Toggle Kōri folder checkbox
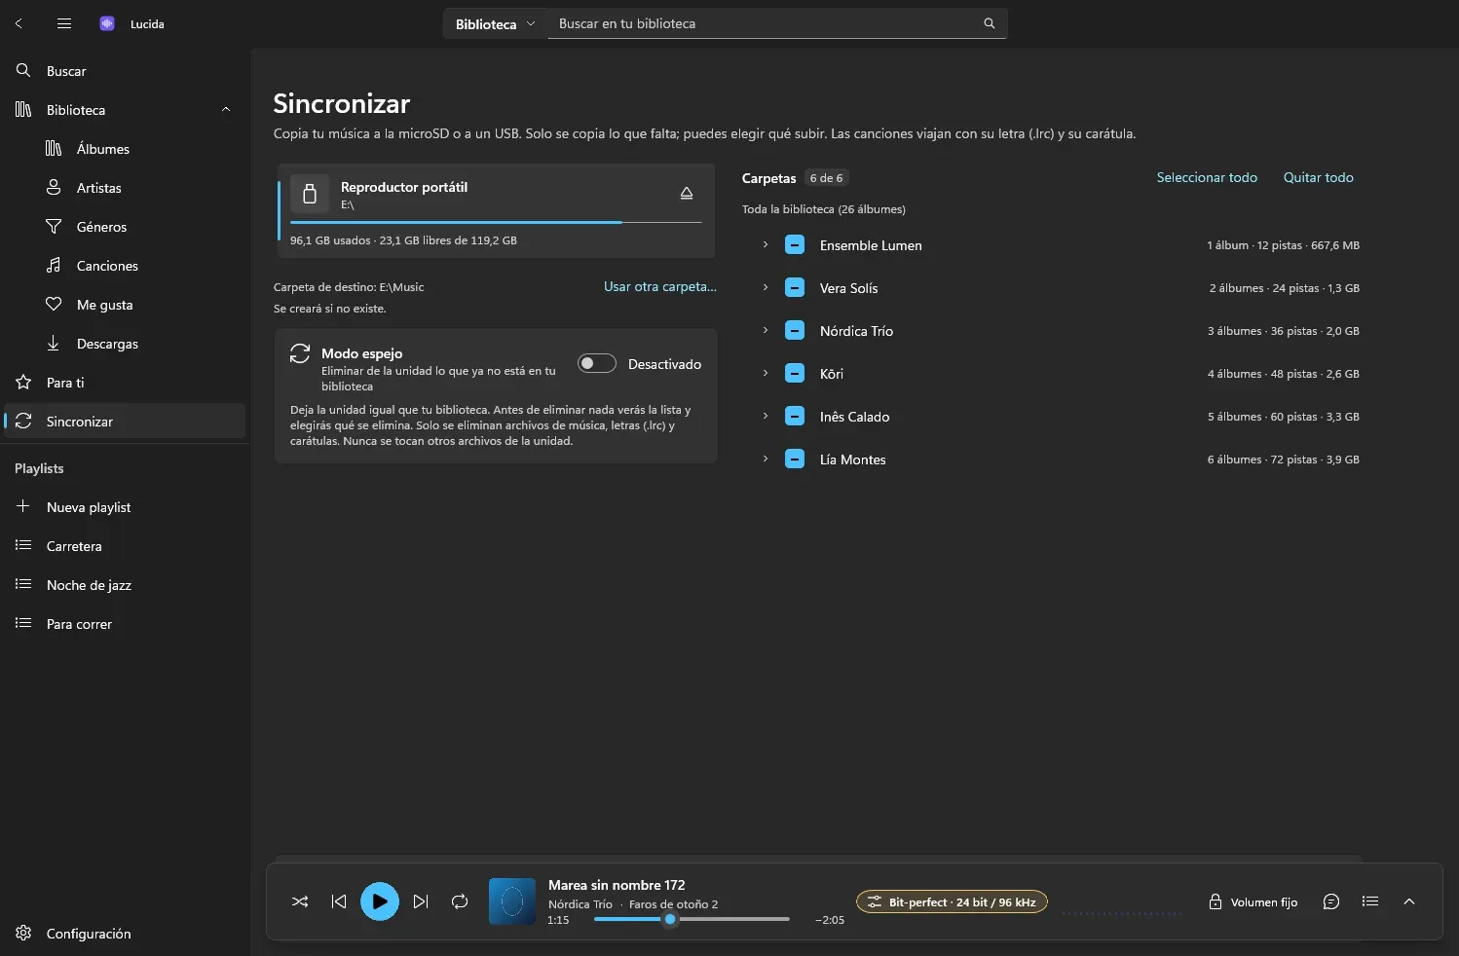The width and height of the screenshot is (1459, 956). [795, 374]
